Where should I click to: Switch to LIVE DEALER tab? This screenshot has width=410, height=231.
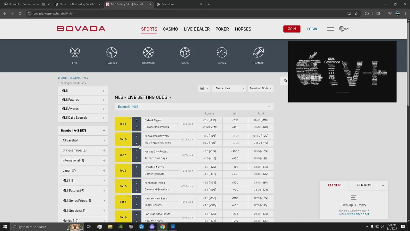[x=197, y=29]
